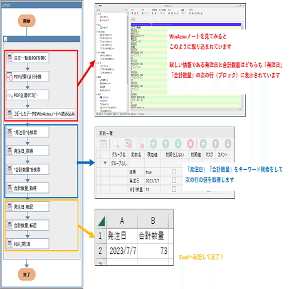Select the 発注日_取得 node
The height and width of the screenshot is (289, 289).
tap(28, 151)
